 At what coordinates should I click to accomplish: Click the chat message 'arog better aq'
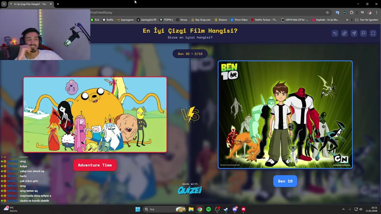[29, 191]
